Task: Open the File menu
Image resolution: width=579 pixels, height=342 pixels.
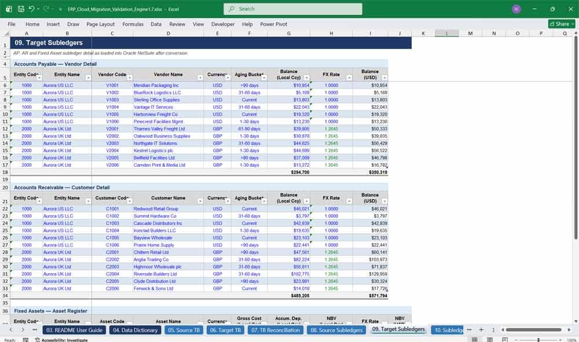Action: (x=12, y=24)
